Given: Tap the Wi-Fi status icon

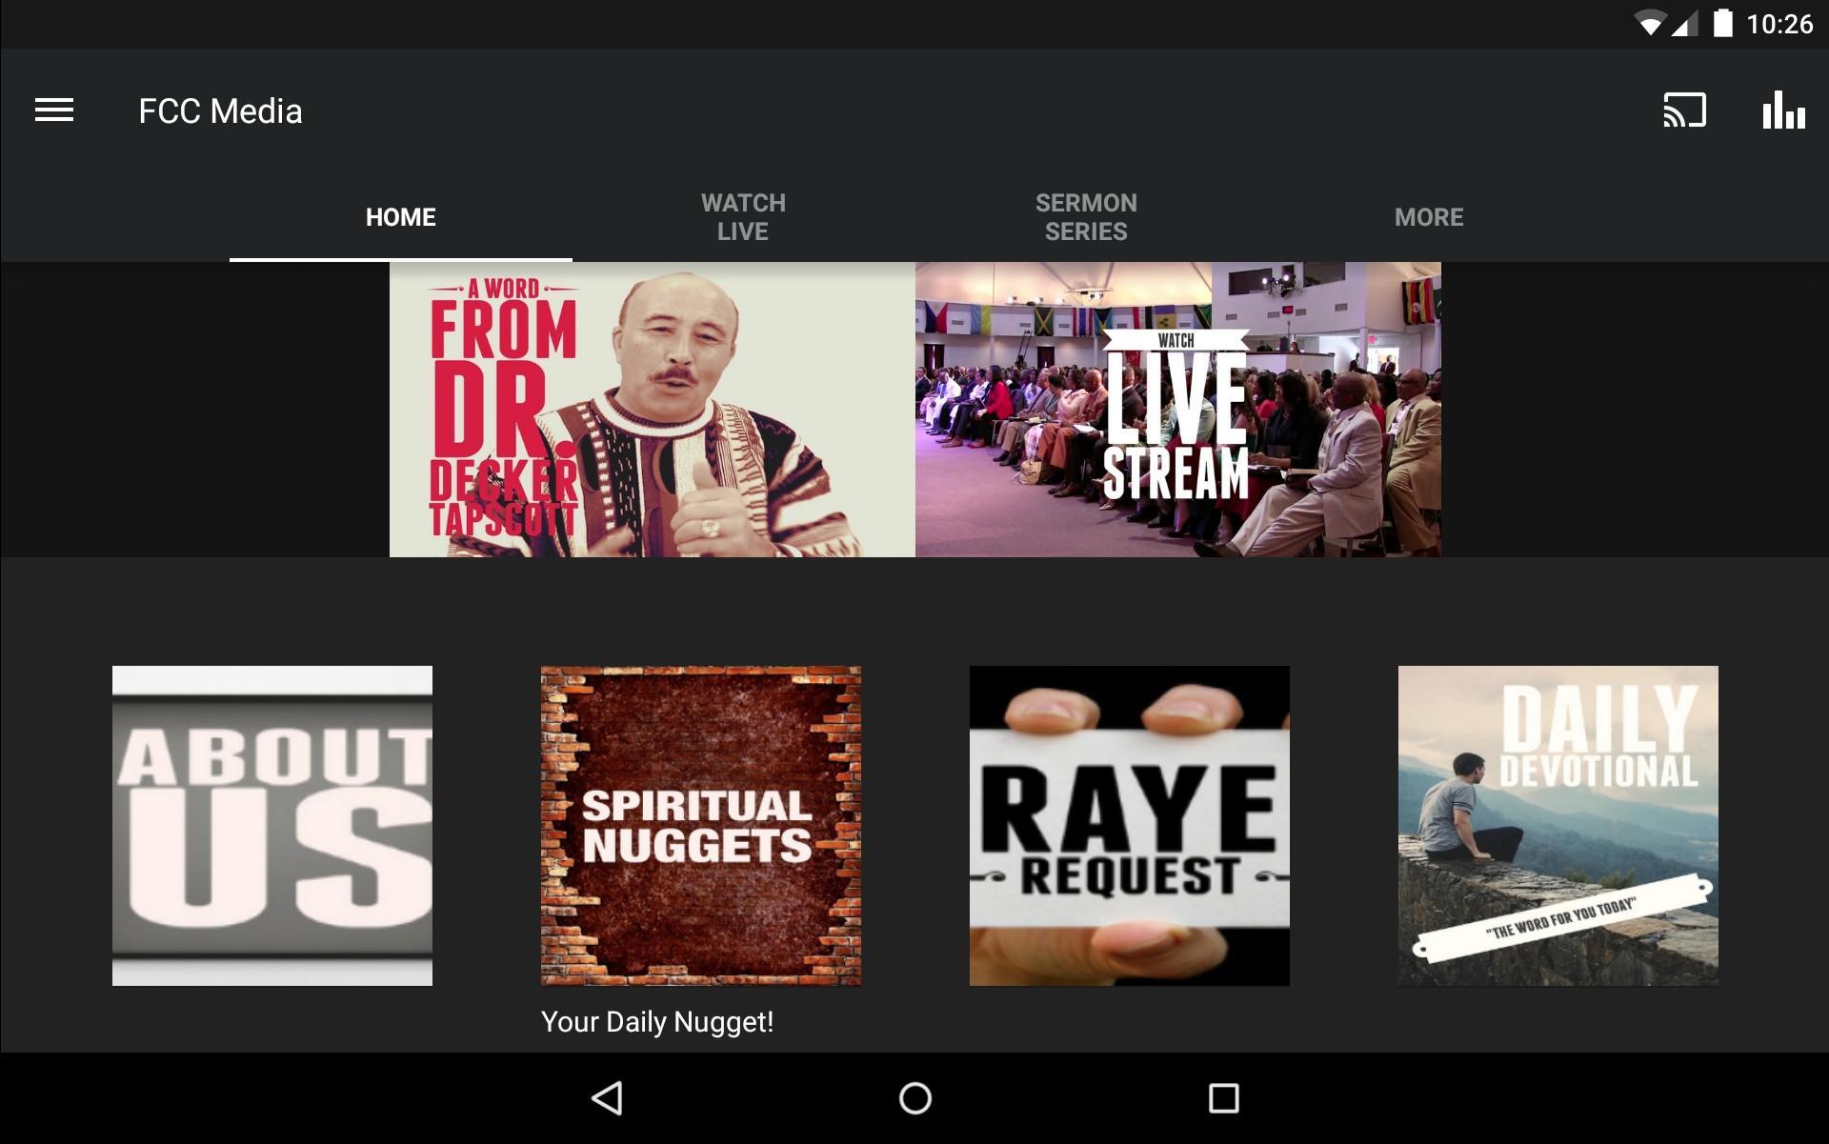Looking at the screenshot, I should point(1650,24).
